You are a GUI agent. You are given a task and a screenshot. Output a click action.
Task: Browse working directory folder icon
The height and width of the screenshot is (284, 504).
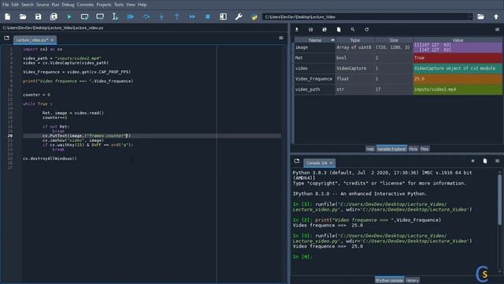click(x=480, y=17)
